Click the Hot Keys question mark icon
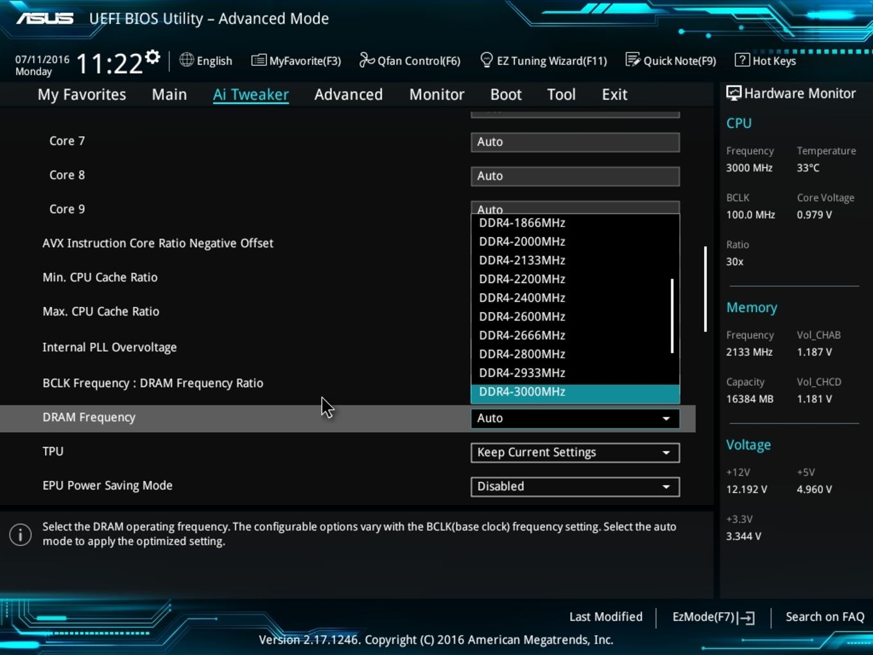This screenshot has width=873, height=655. point(742,60)
